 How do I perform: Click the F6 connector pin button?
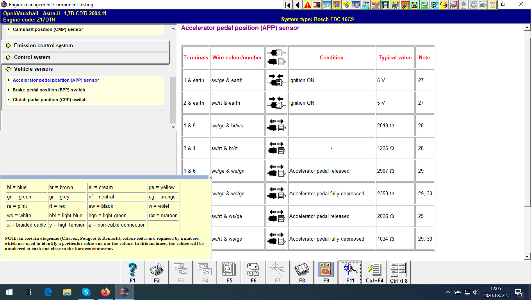(253, 272)
